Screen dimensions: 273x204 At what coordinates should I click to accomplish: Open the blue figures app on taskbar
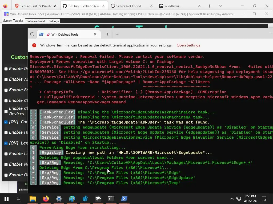click(x=85, y=199)
